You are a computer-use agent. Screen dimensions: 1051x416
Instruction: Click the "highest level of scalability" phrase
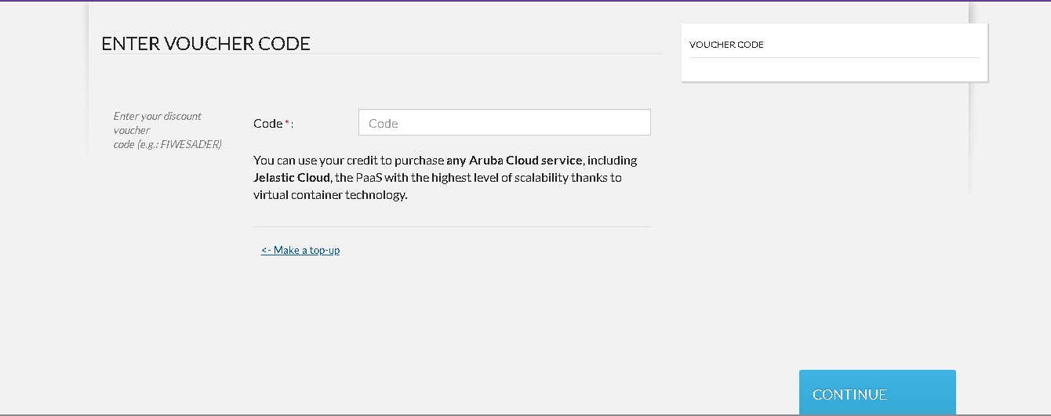point(499,177)
